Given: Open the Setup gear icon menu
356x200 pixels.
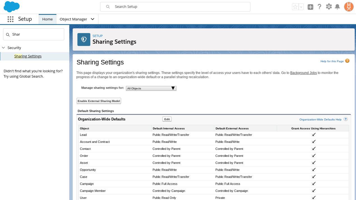Looking at the screenshot, I should pos(329,7).
